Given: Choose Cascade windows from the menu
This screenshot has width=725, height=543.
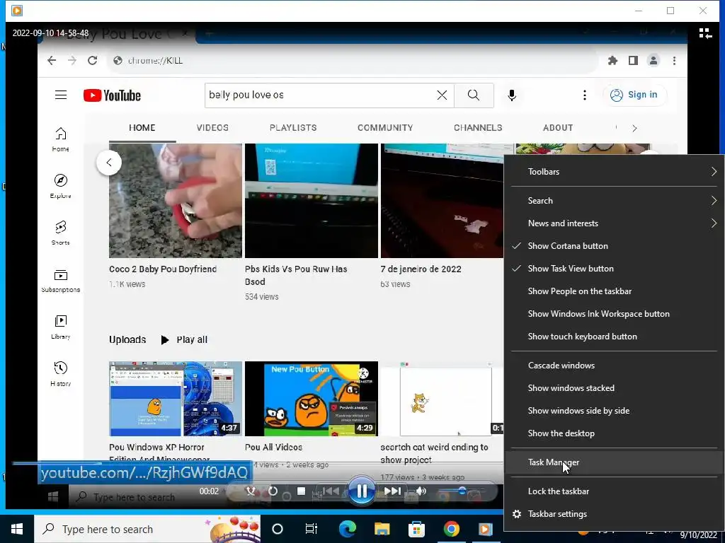Looking at the screenshot, I should tap(614, 366).
